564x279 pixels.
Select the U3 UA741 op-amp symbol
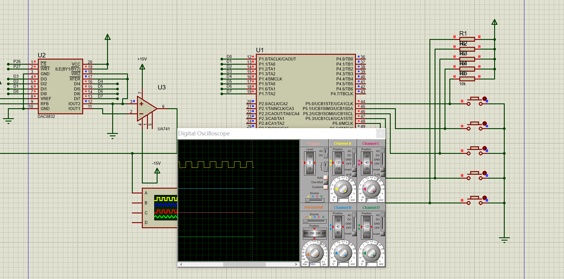tap(147, 108)
